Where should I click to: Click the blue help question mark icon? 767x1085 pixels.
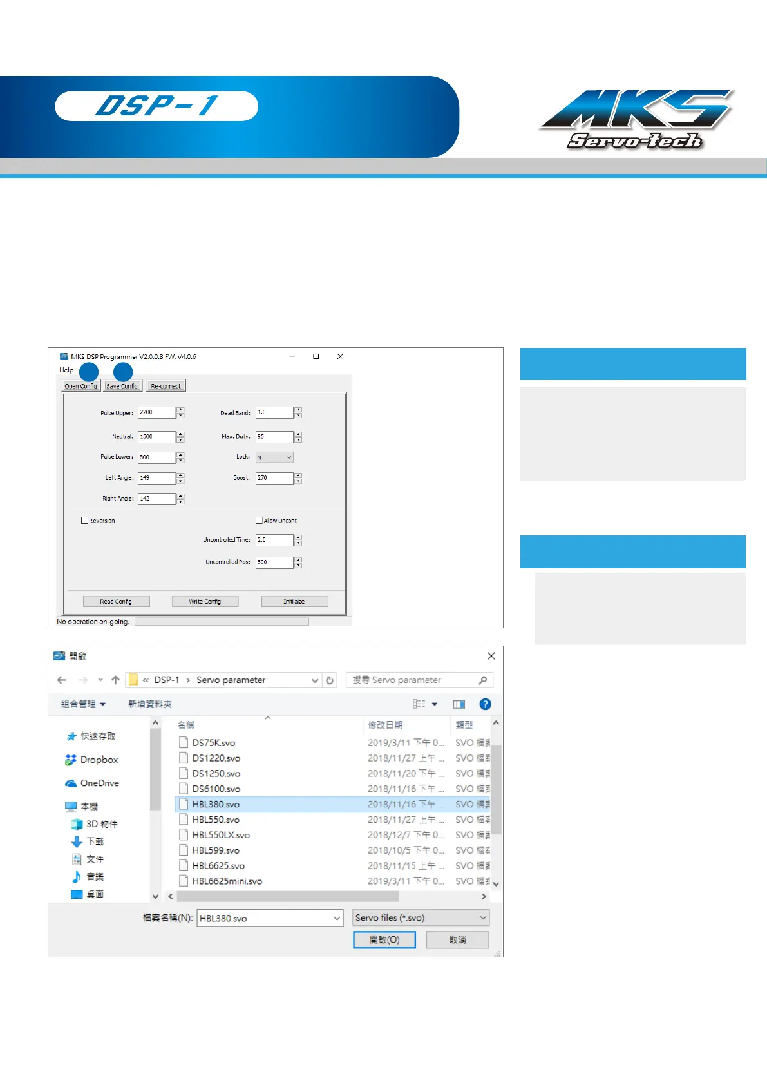486,704
